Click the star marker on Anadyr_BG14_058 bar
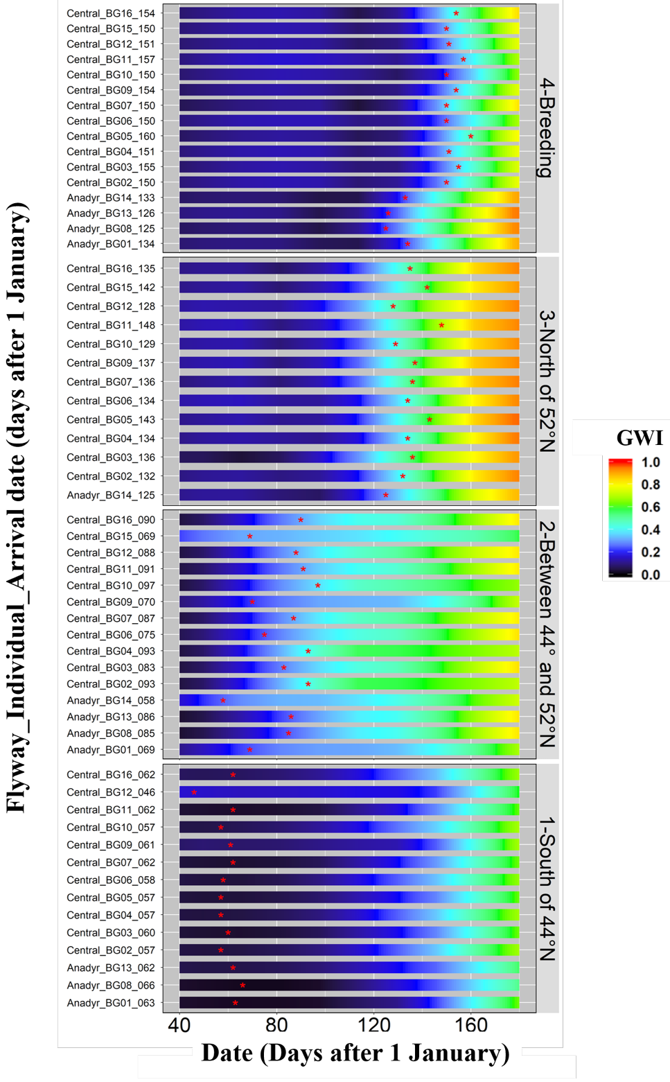Screen dimensions: 670x1082 tap(223, 701)
